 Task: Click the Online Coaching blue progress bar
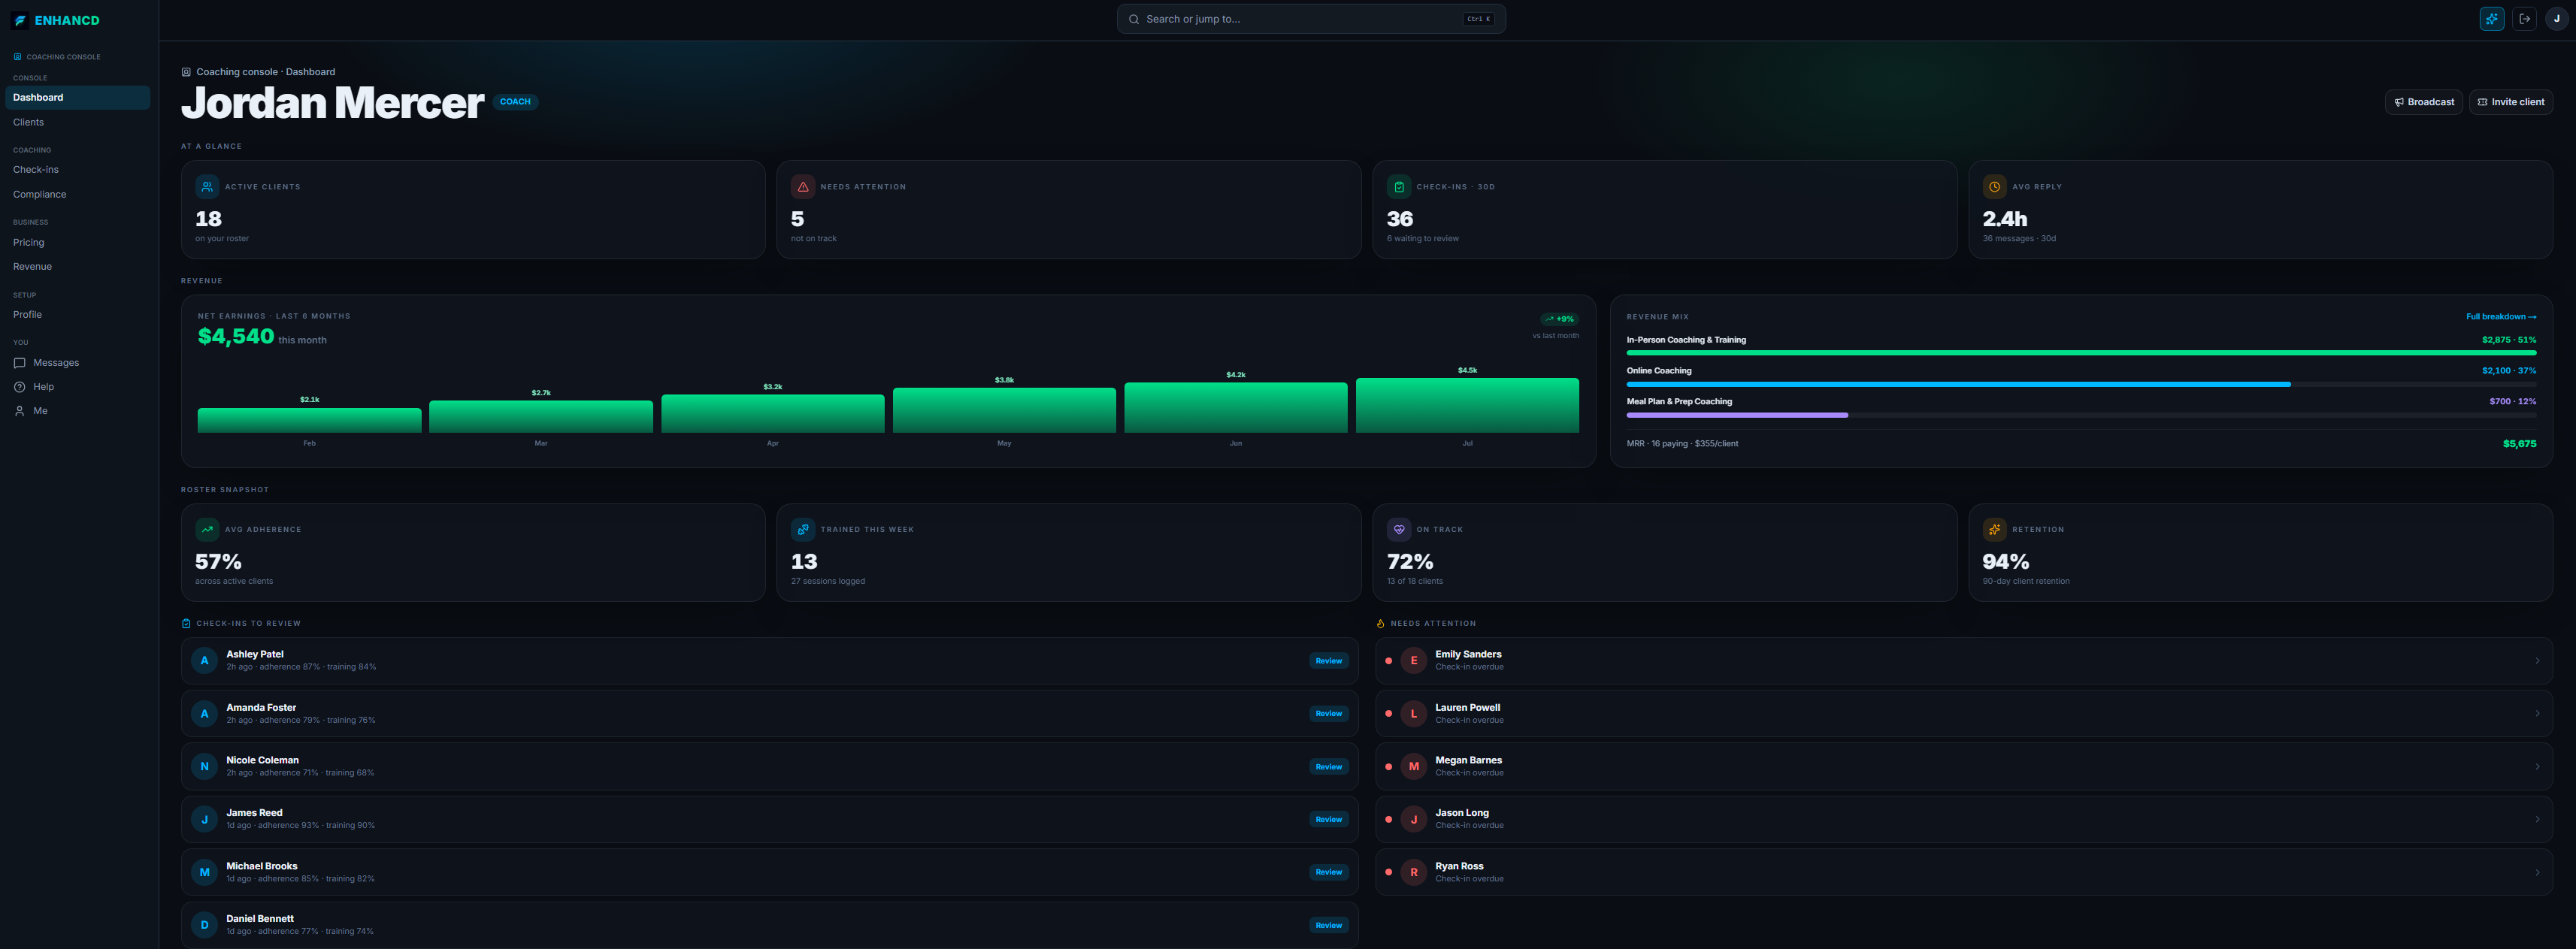click(x=1958, y=384)
